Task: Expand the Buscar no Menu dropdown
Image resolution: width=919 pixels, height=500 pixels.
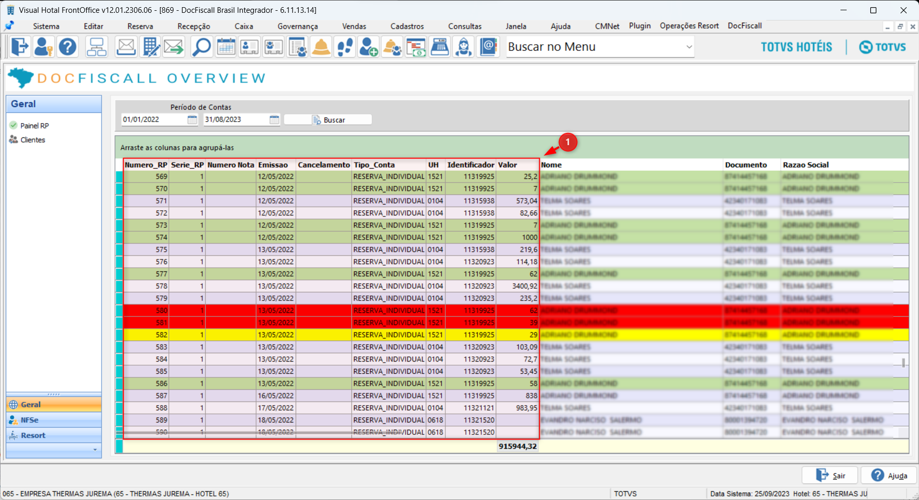Action: [689, 47]
